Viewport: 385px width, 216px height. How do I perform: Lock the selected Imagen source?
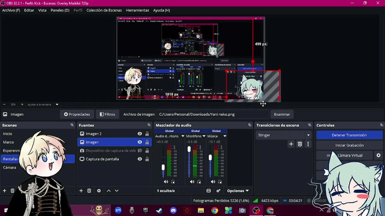coord(147,142)
